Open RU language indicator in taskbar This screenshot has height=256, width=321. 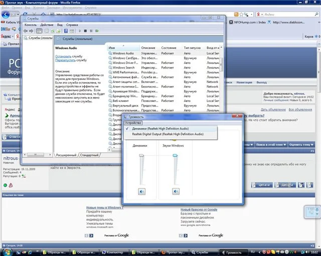(x=253, y=252)
